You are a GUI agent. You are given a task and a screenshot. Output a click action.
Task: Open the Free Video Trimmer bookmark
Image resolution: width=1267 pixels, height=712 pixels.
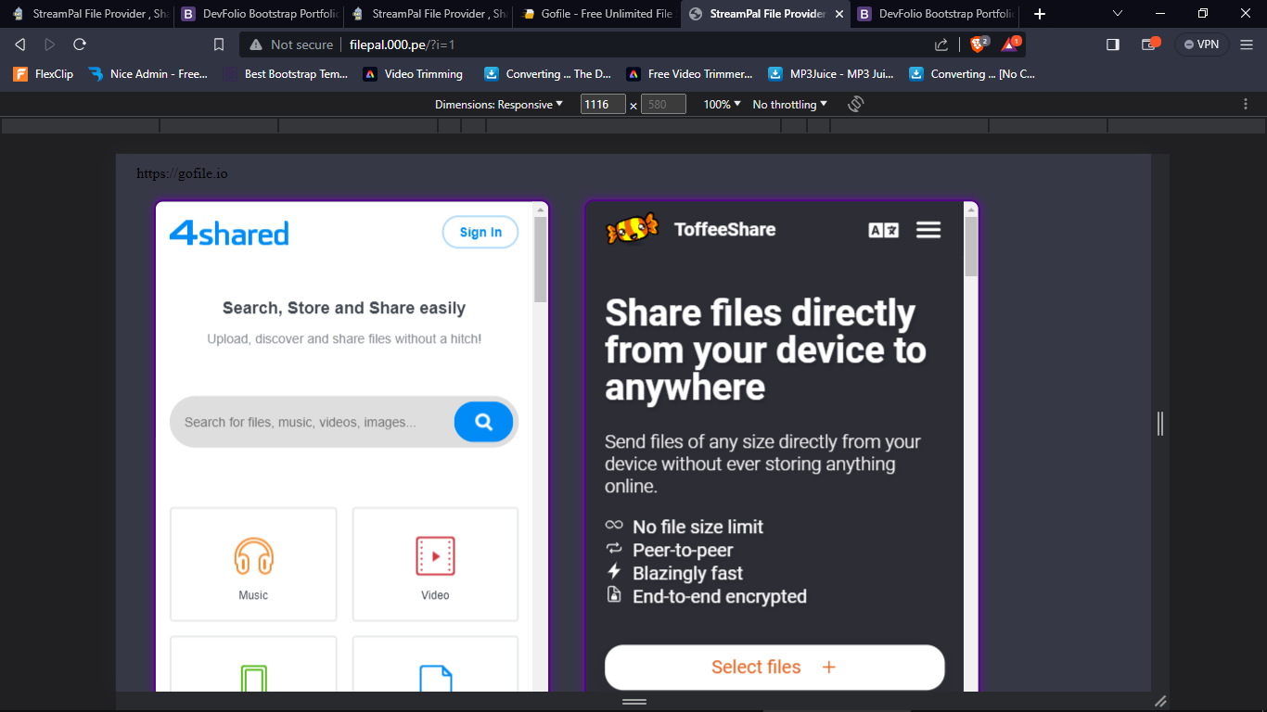[x=689, y=74]
